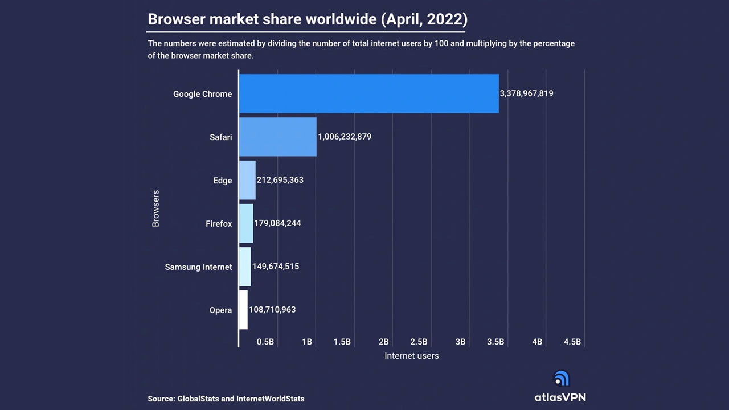
Task: Click the atlasVPN logo icon
Action: pos(561,379)
